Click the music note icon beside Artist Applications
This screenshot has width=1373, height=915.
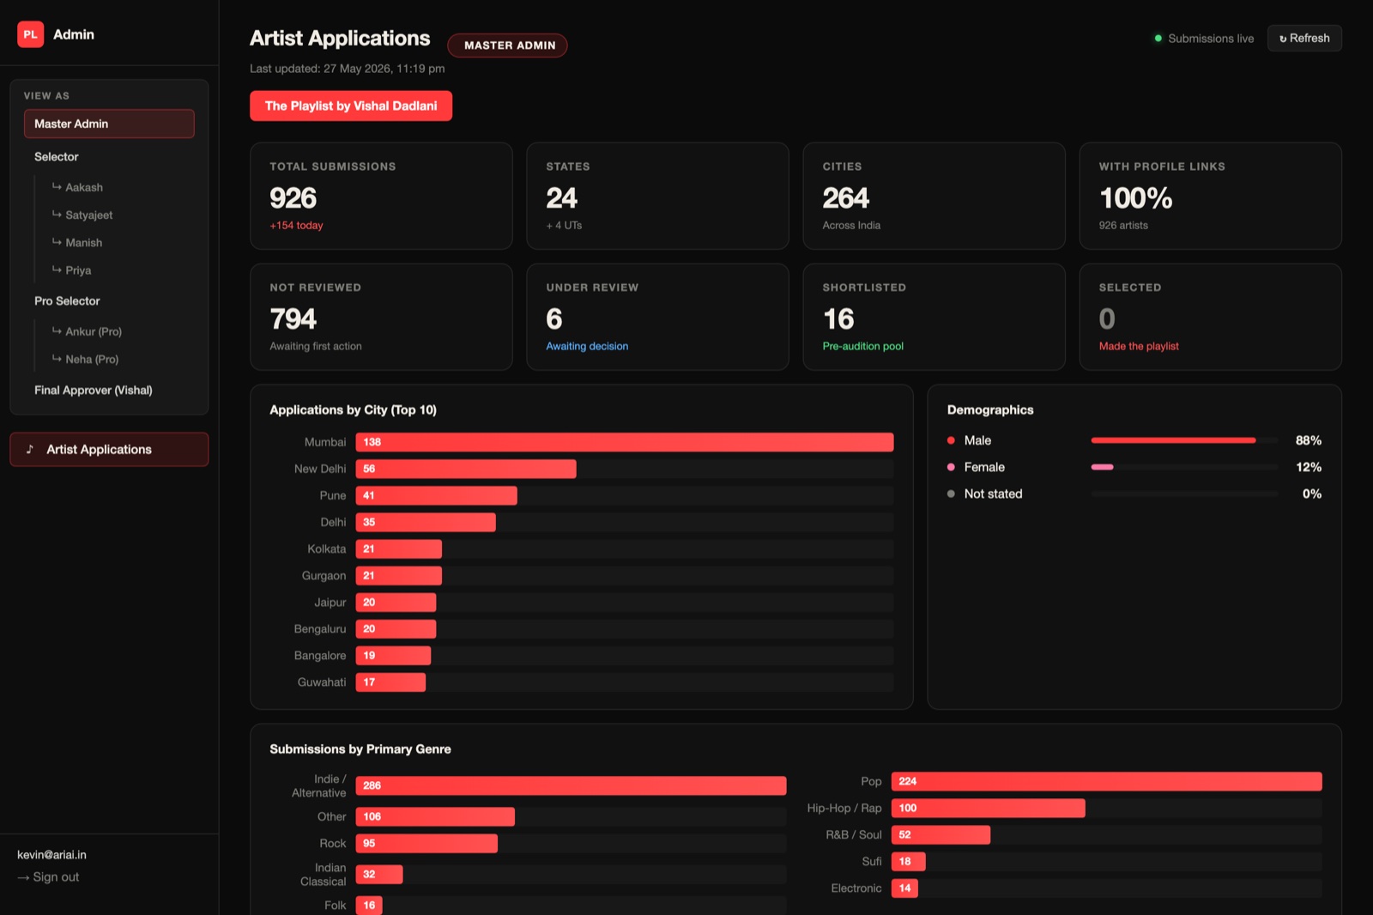30,449
